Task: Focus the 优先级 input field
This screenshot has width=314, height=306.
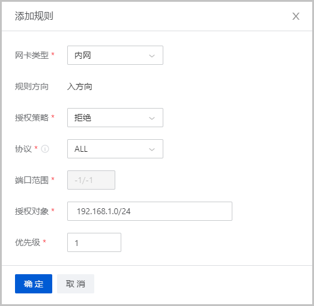Action: (x=94, y=242)
